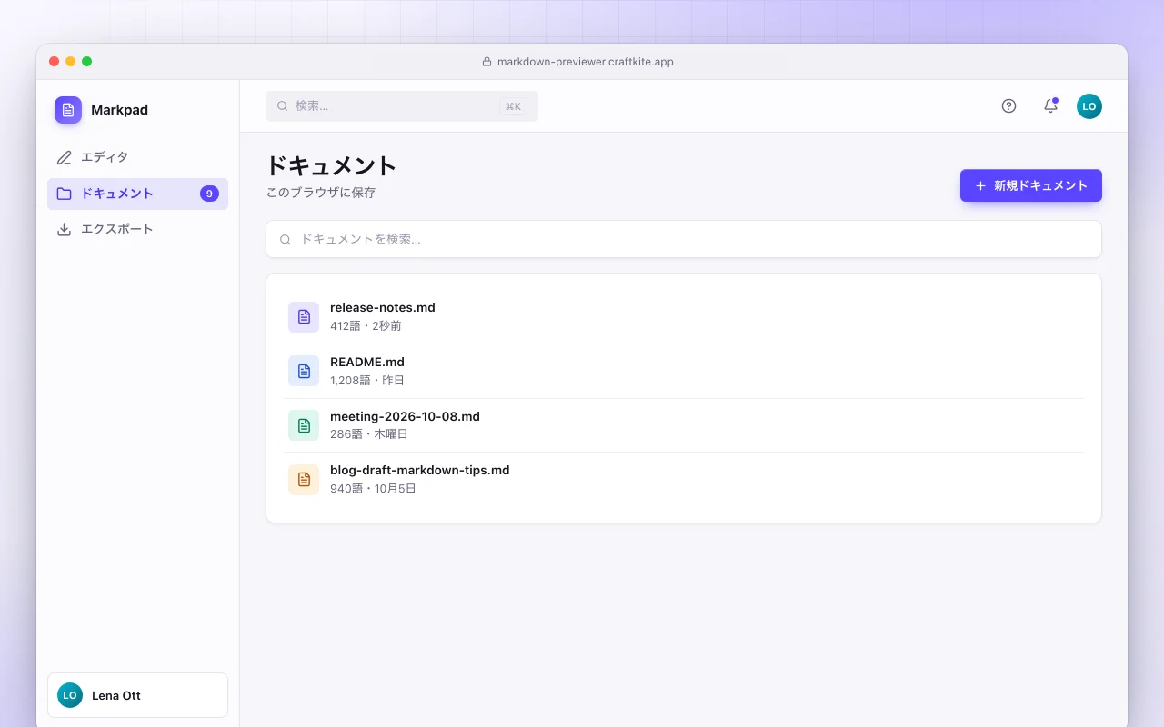Select ドキュメント sidebar item

137,194
